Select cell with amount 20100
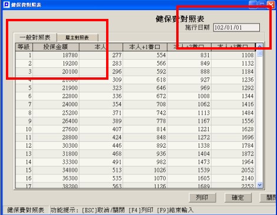This screenshot has height=215, width=277. click(56, 71)
